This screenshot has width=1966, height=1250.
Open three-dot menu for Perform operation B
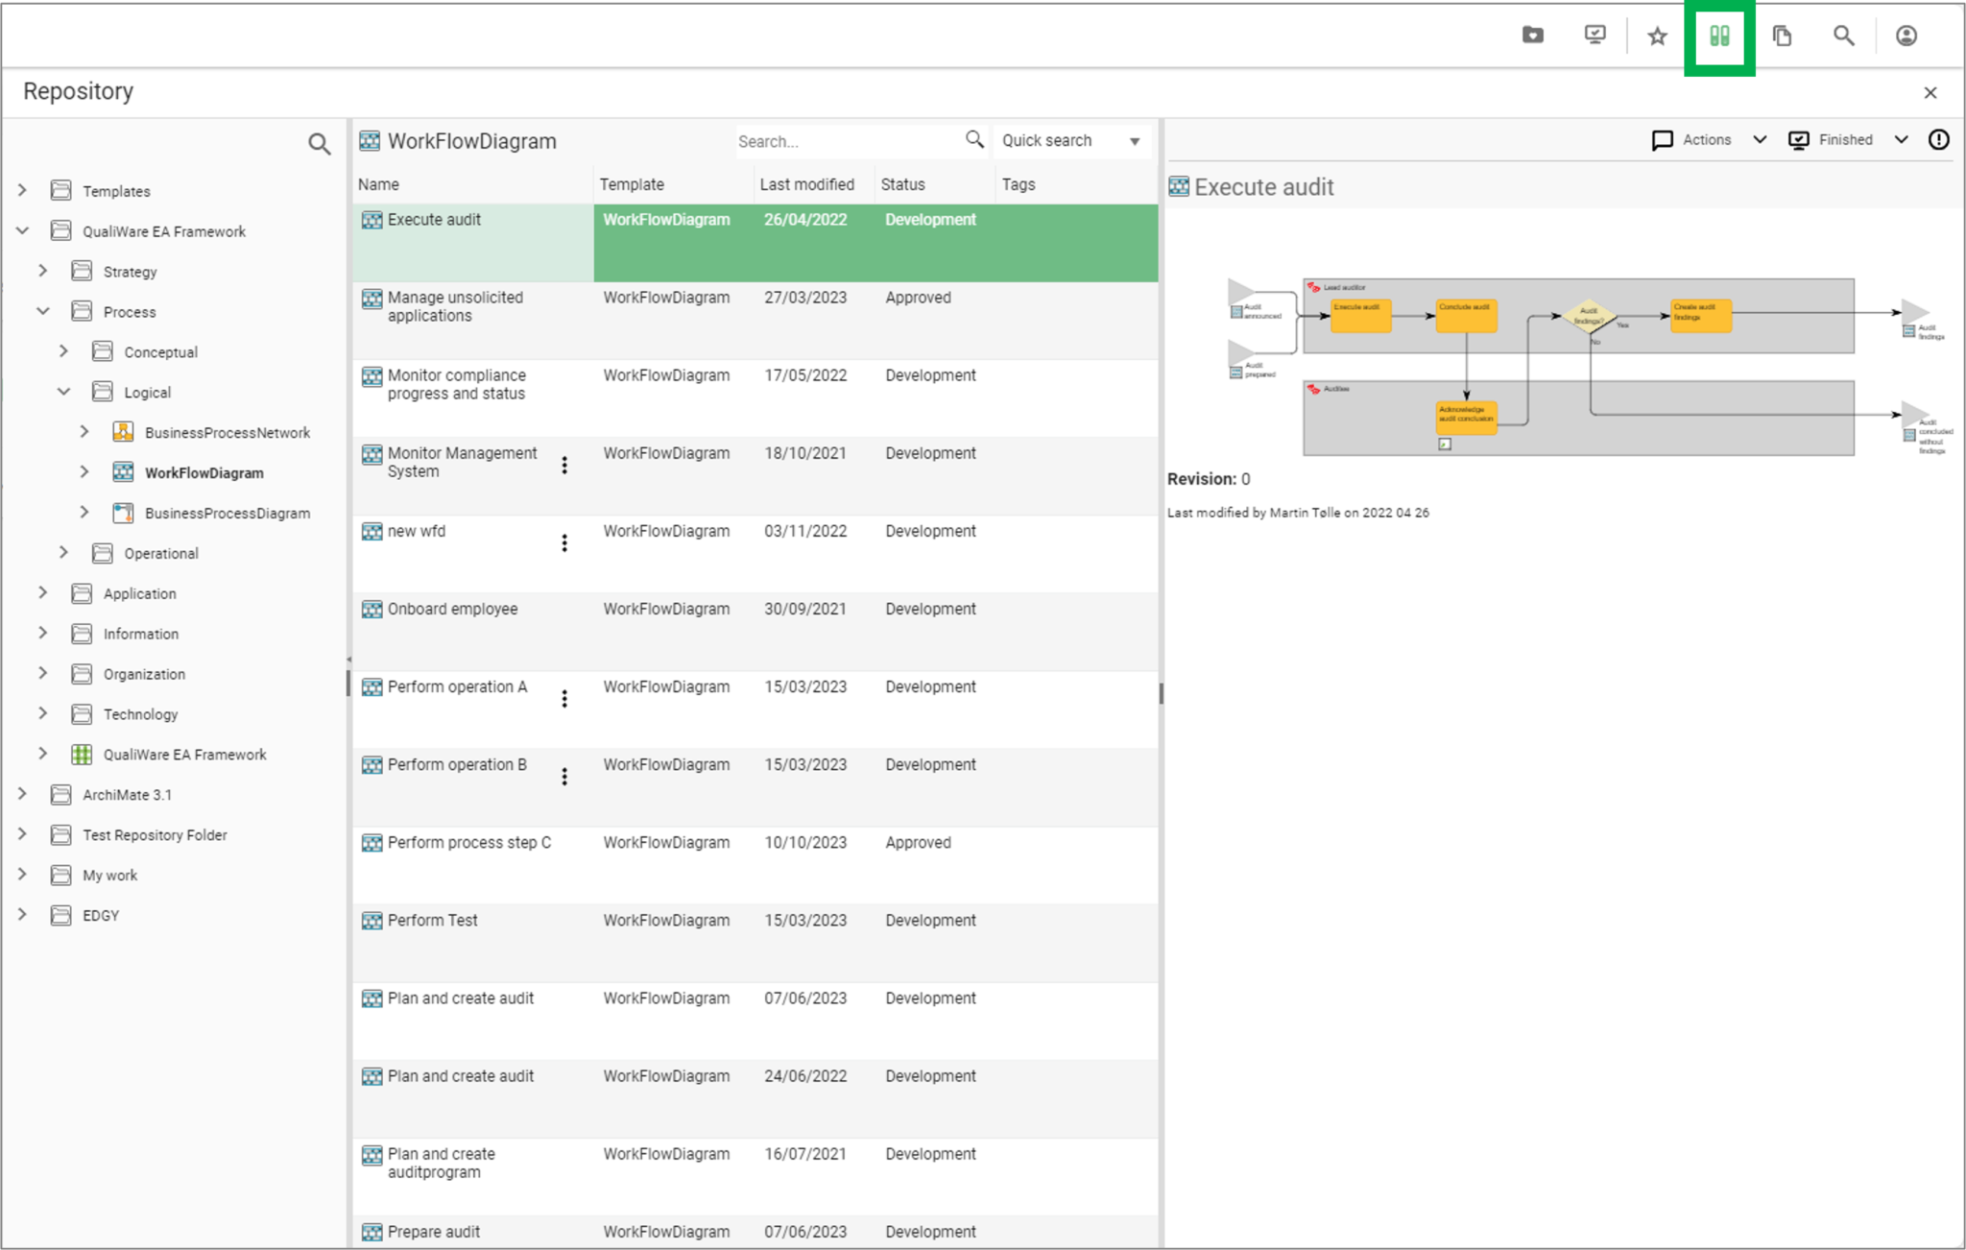[564, 777]
